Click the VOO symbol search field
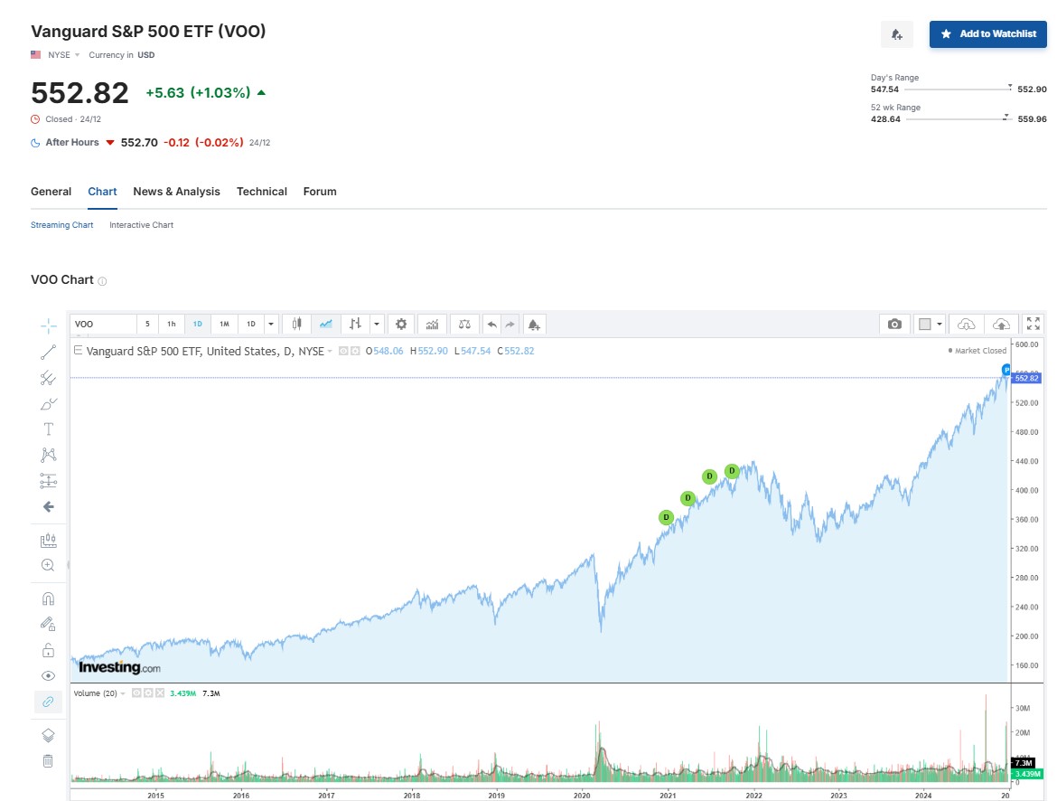Image resolution: width=1057 pixels, height=801 pixels. (x=103, y=324)
